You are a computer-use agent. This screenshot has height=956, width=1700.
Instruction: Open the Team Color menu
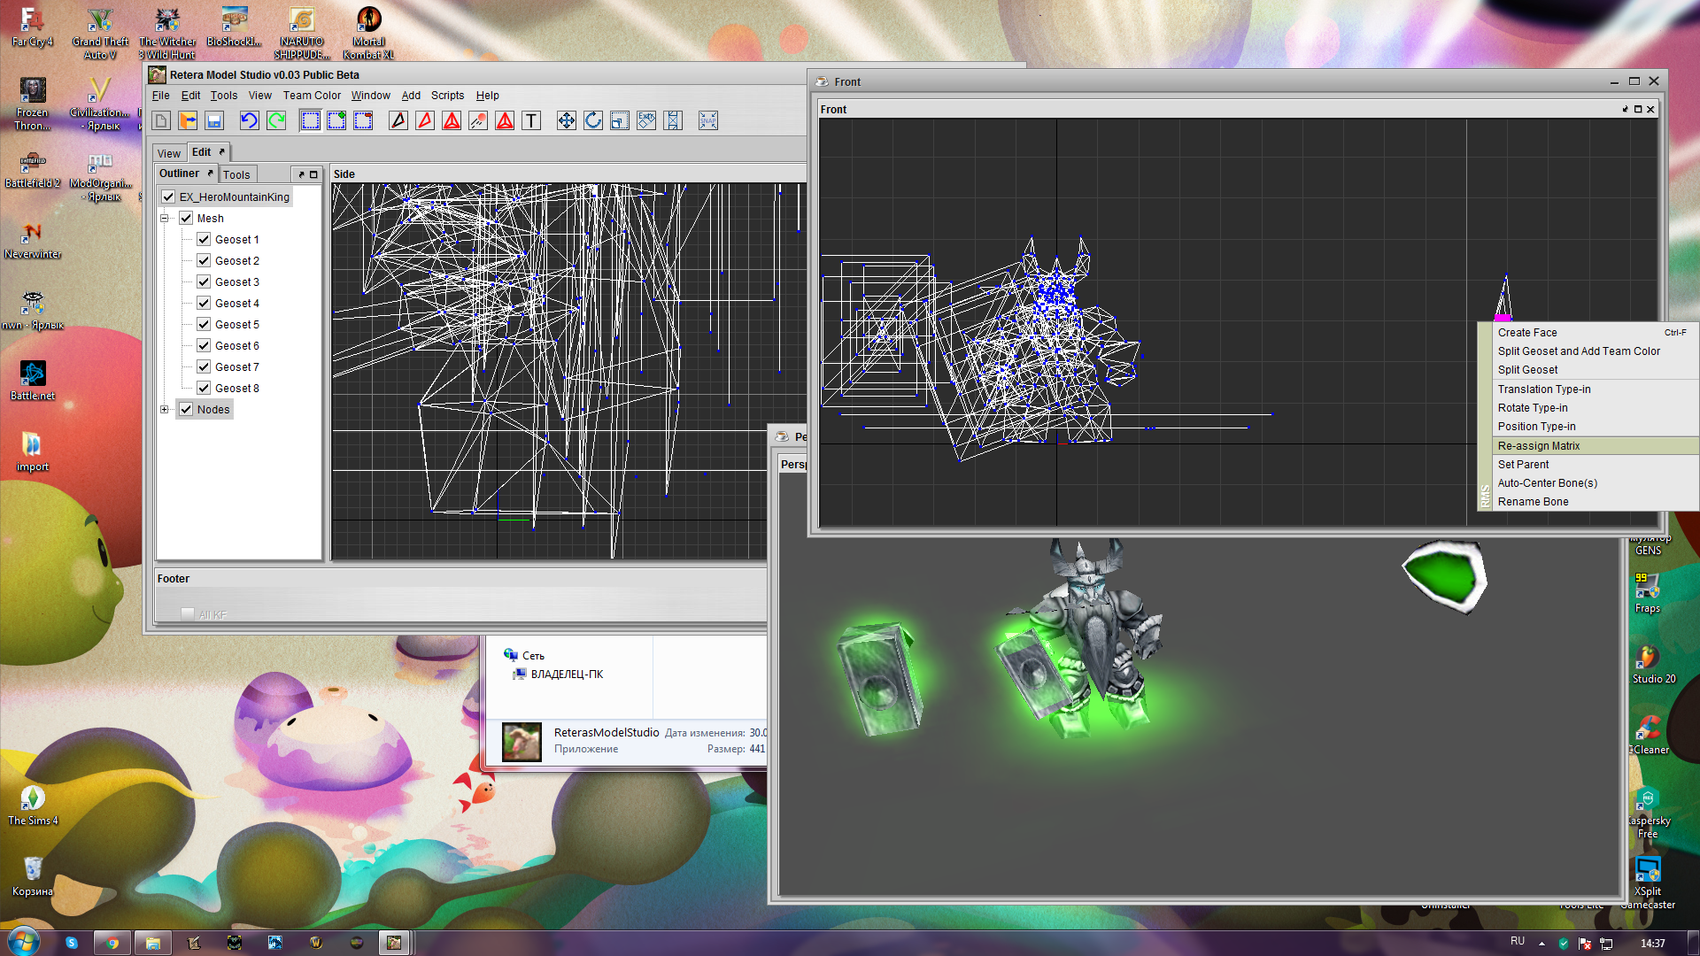(x=312, y=96)
